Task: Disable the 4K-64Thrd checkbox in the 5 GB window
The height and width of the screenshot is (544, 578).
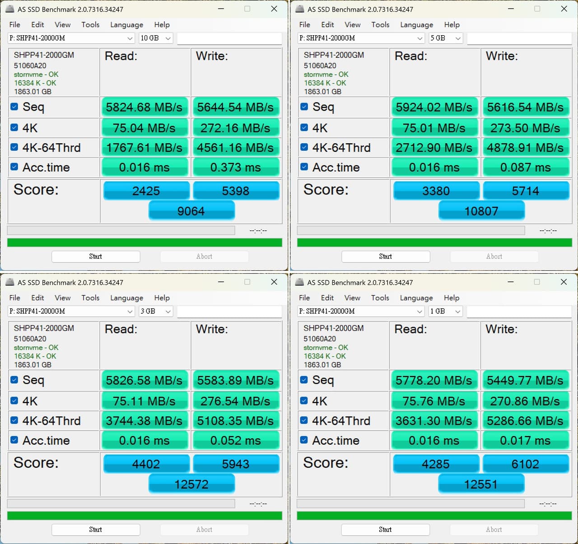Action: (x=304, y=147)
